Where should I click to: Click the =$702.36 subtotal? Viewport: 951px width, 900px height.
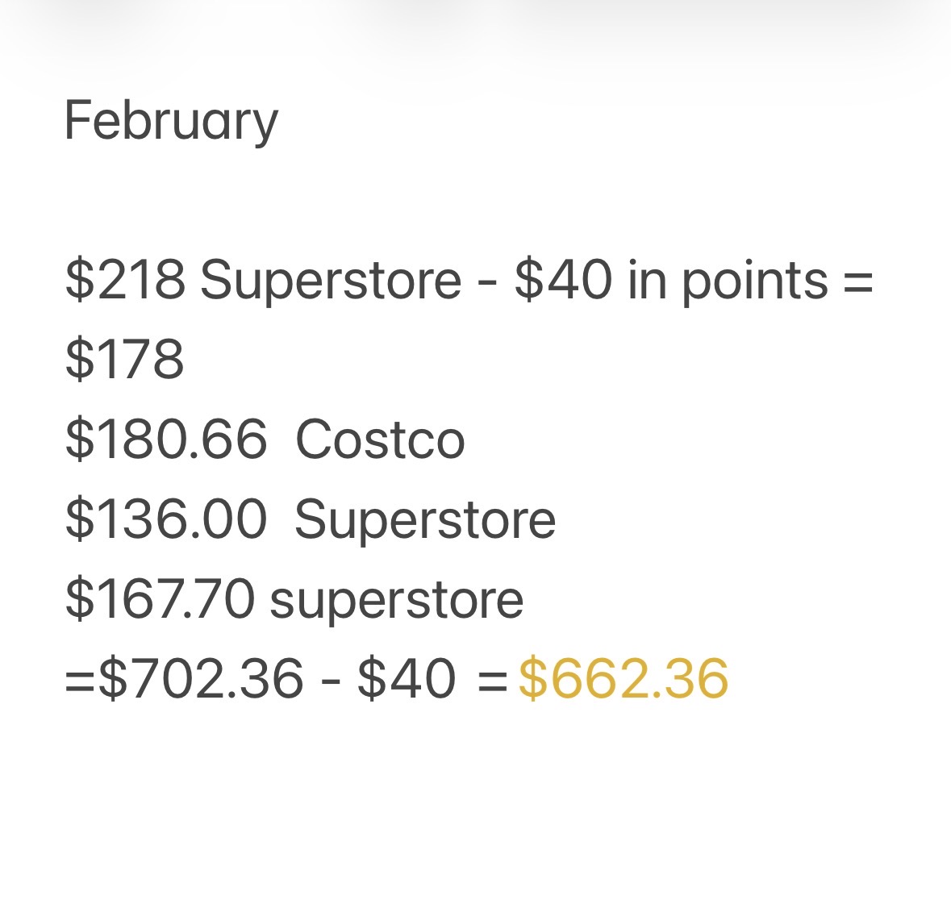184,677
